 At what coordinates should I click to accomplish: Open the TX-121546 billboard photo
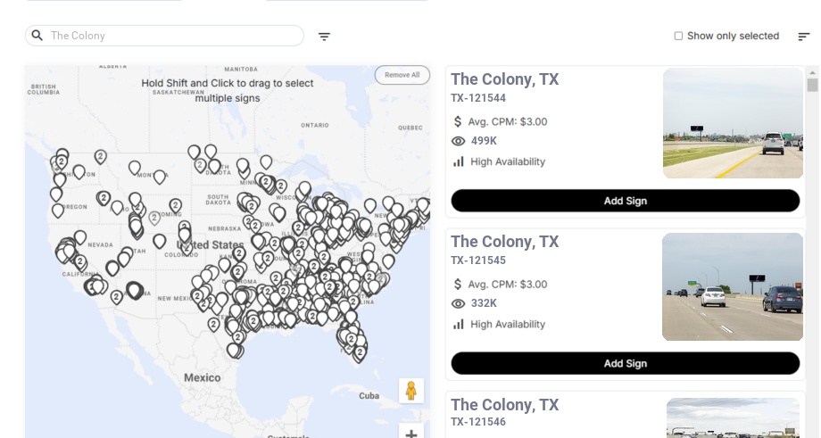733,418
